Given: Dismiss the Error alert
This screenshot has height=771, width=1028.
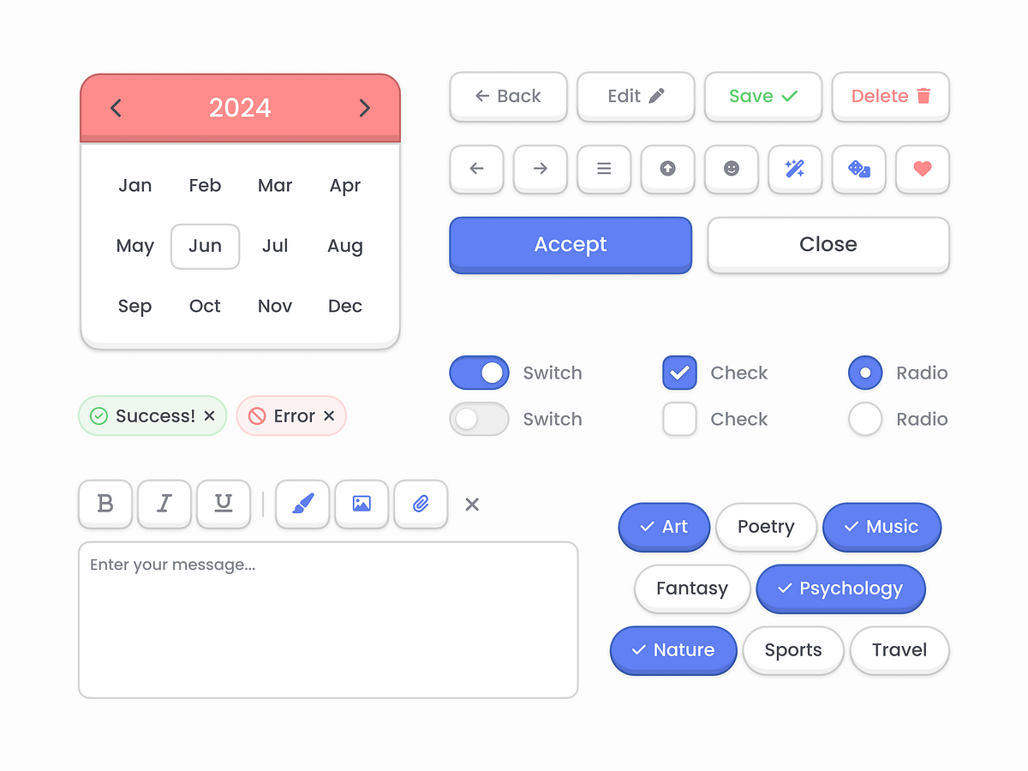Looking at the screenshot, I should click(x=329, y=416).
